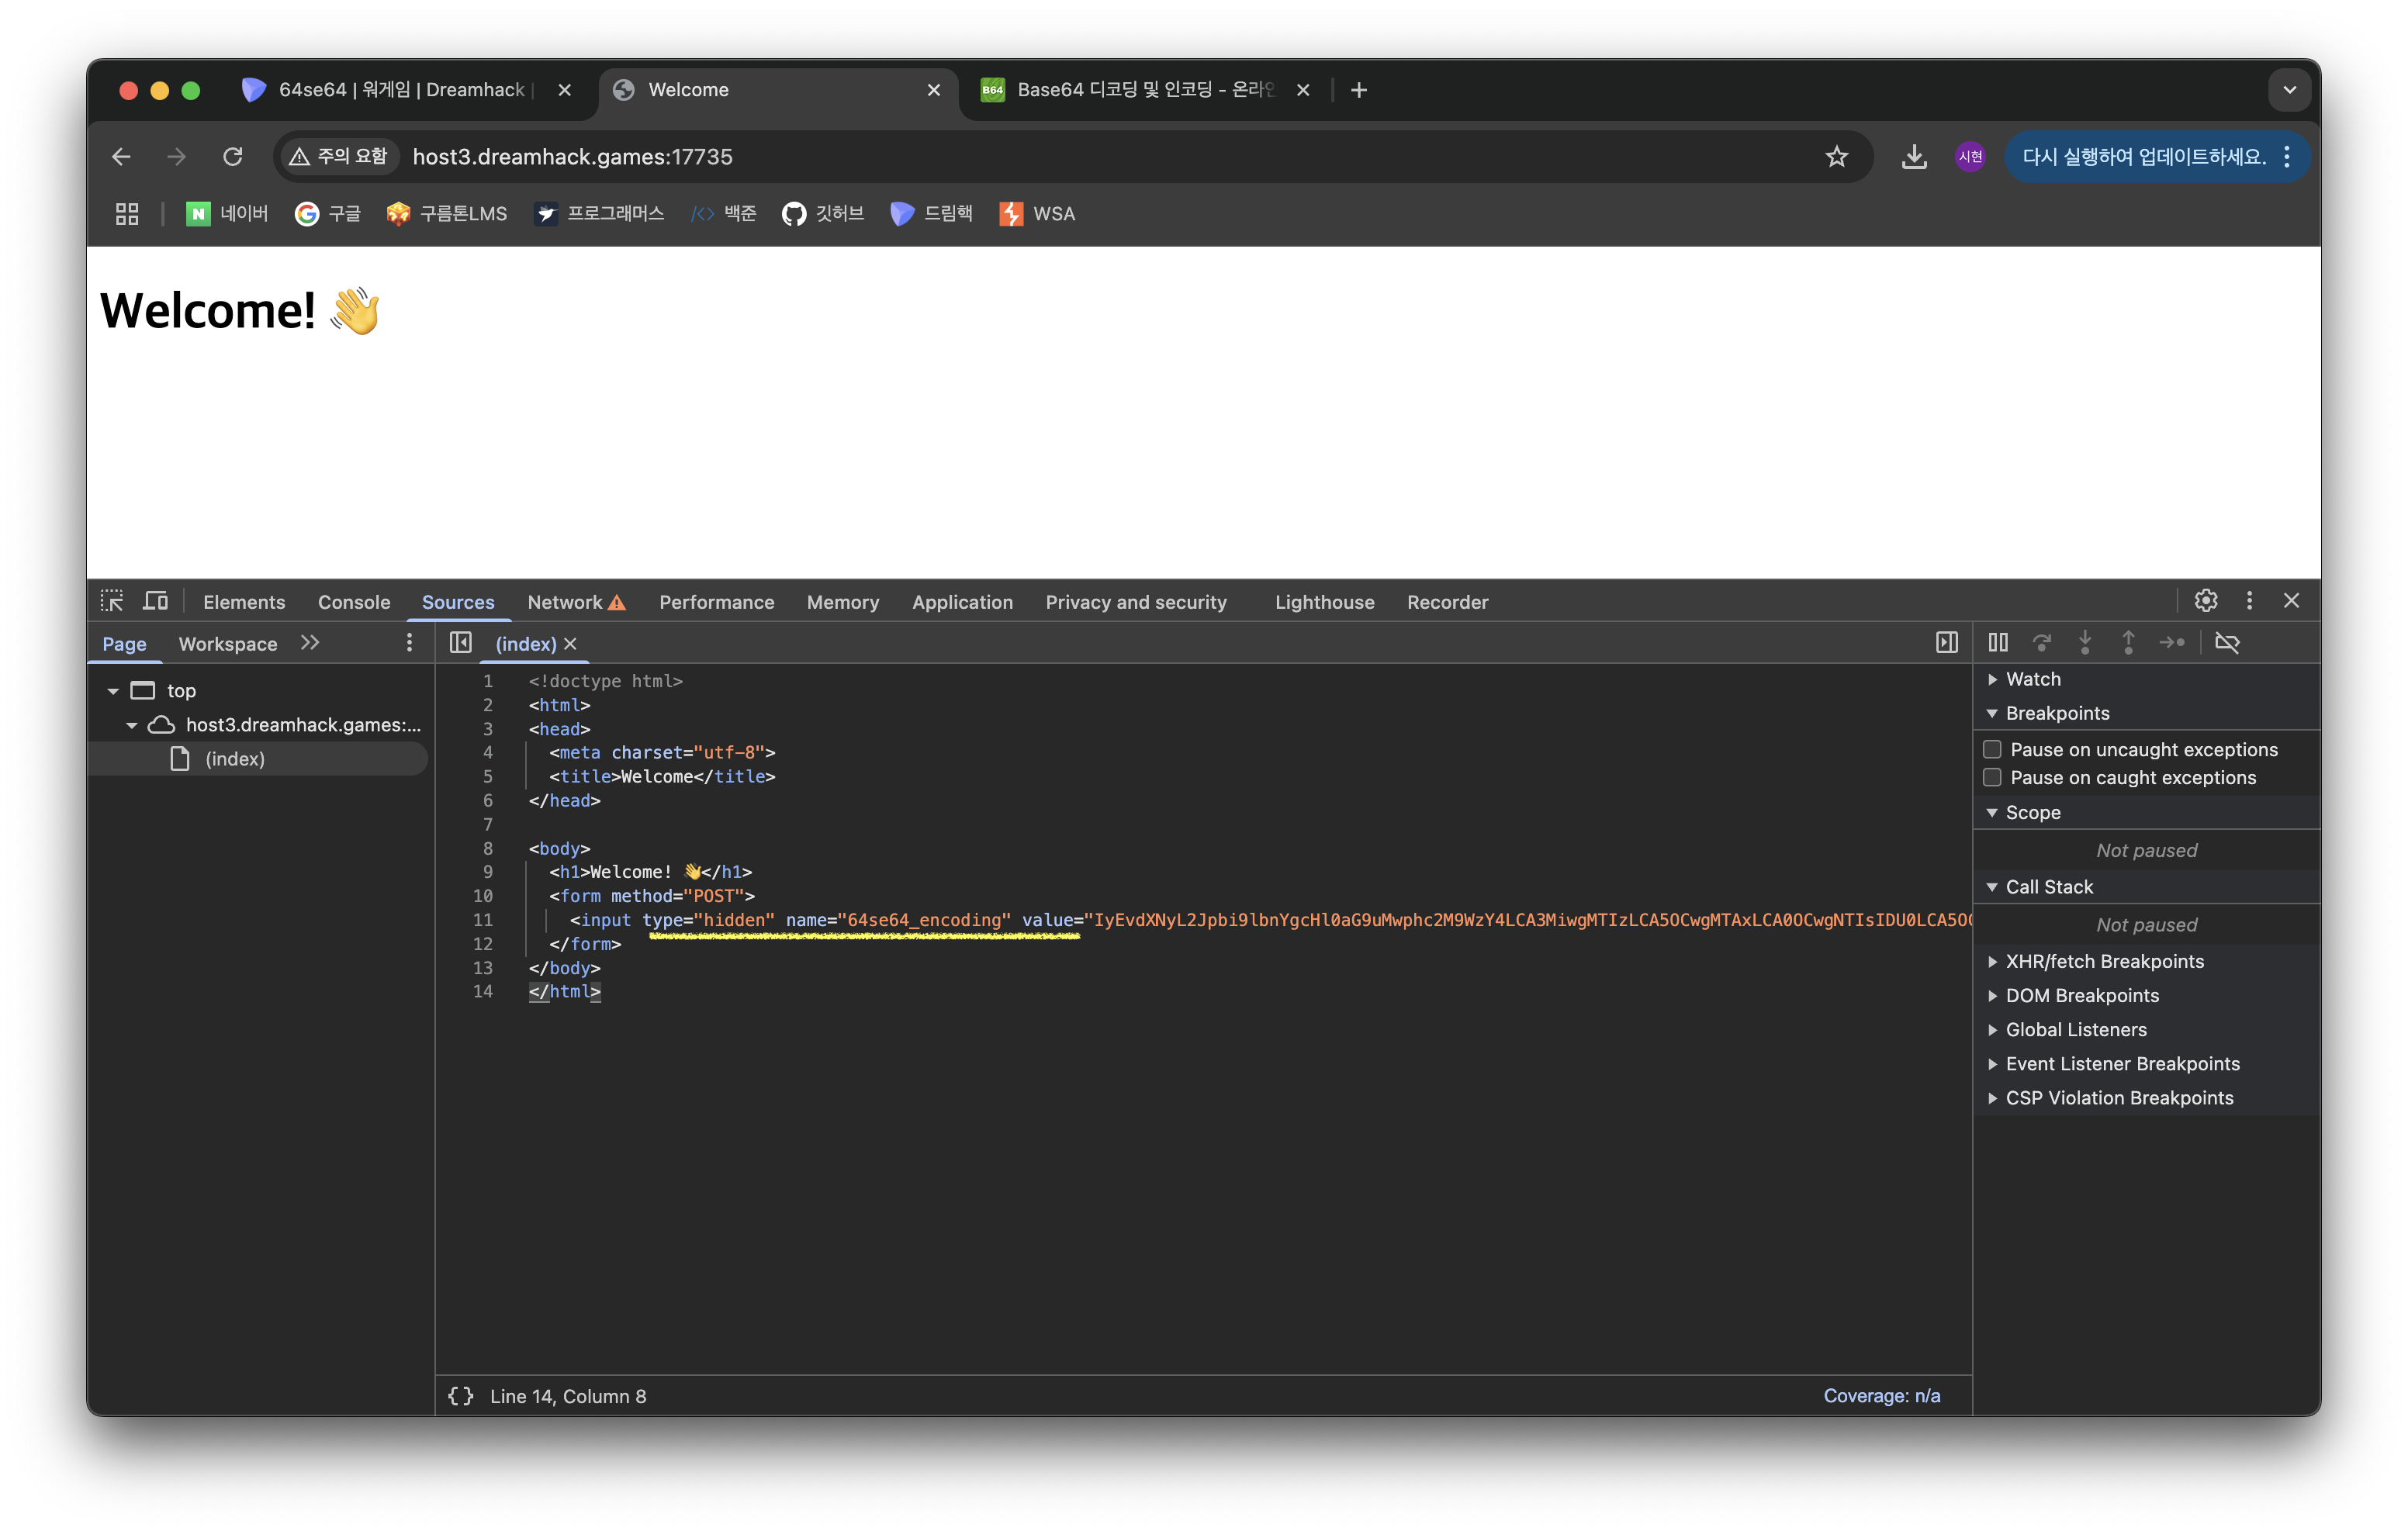The height and width of the screenshot is (1531, 2408).
Task: Click the deactivate breakpoints icon
Action: coord(2227,643)
